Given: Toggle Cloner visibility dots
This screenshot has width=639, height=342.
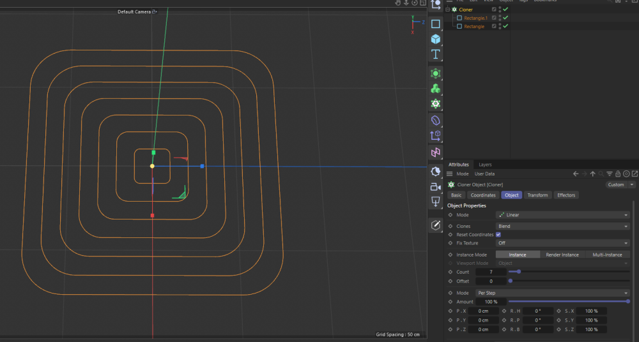Looking at the screenshot, I should [500, 10].
